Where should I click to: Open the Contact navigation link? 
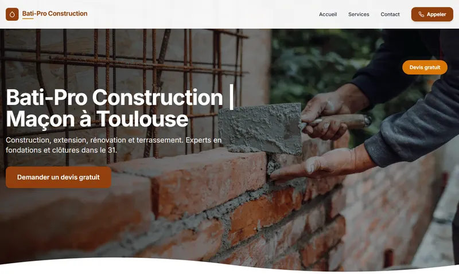[x=390, y=14]
